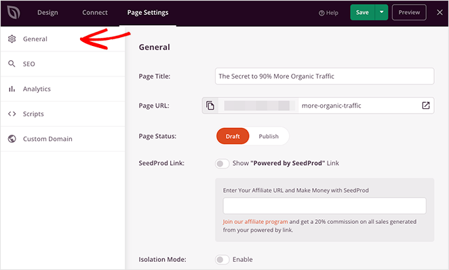449x270 pixels.
Task: Click the Preview button
Action: pos(409,12)
